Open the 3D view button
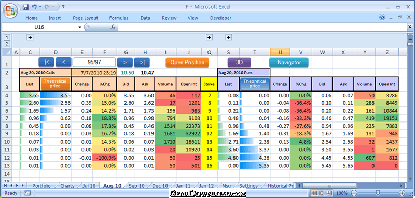Viewport: 415px width, 198px height. pos(239,63)
